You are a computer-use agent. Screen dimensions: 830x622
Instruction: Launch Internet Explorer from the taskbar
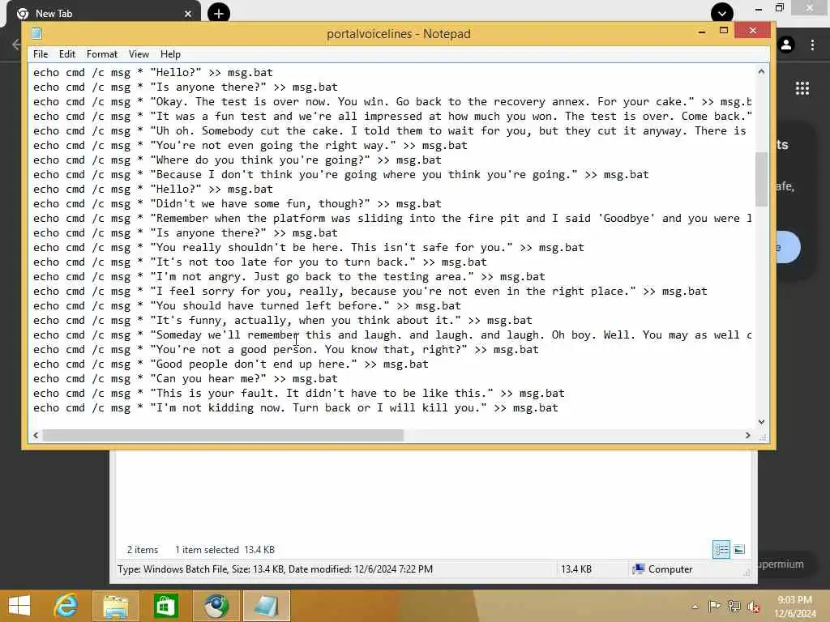pos(66,606)
